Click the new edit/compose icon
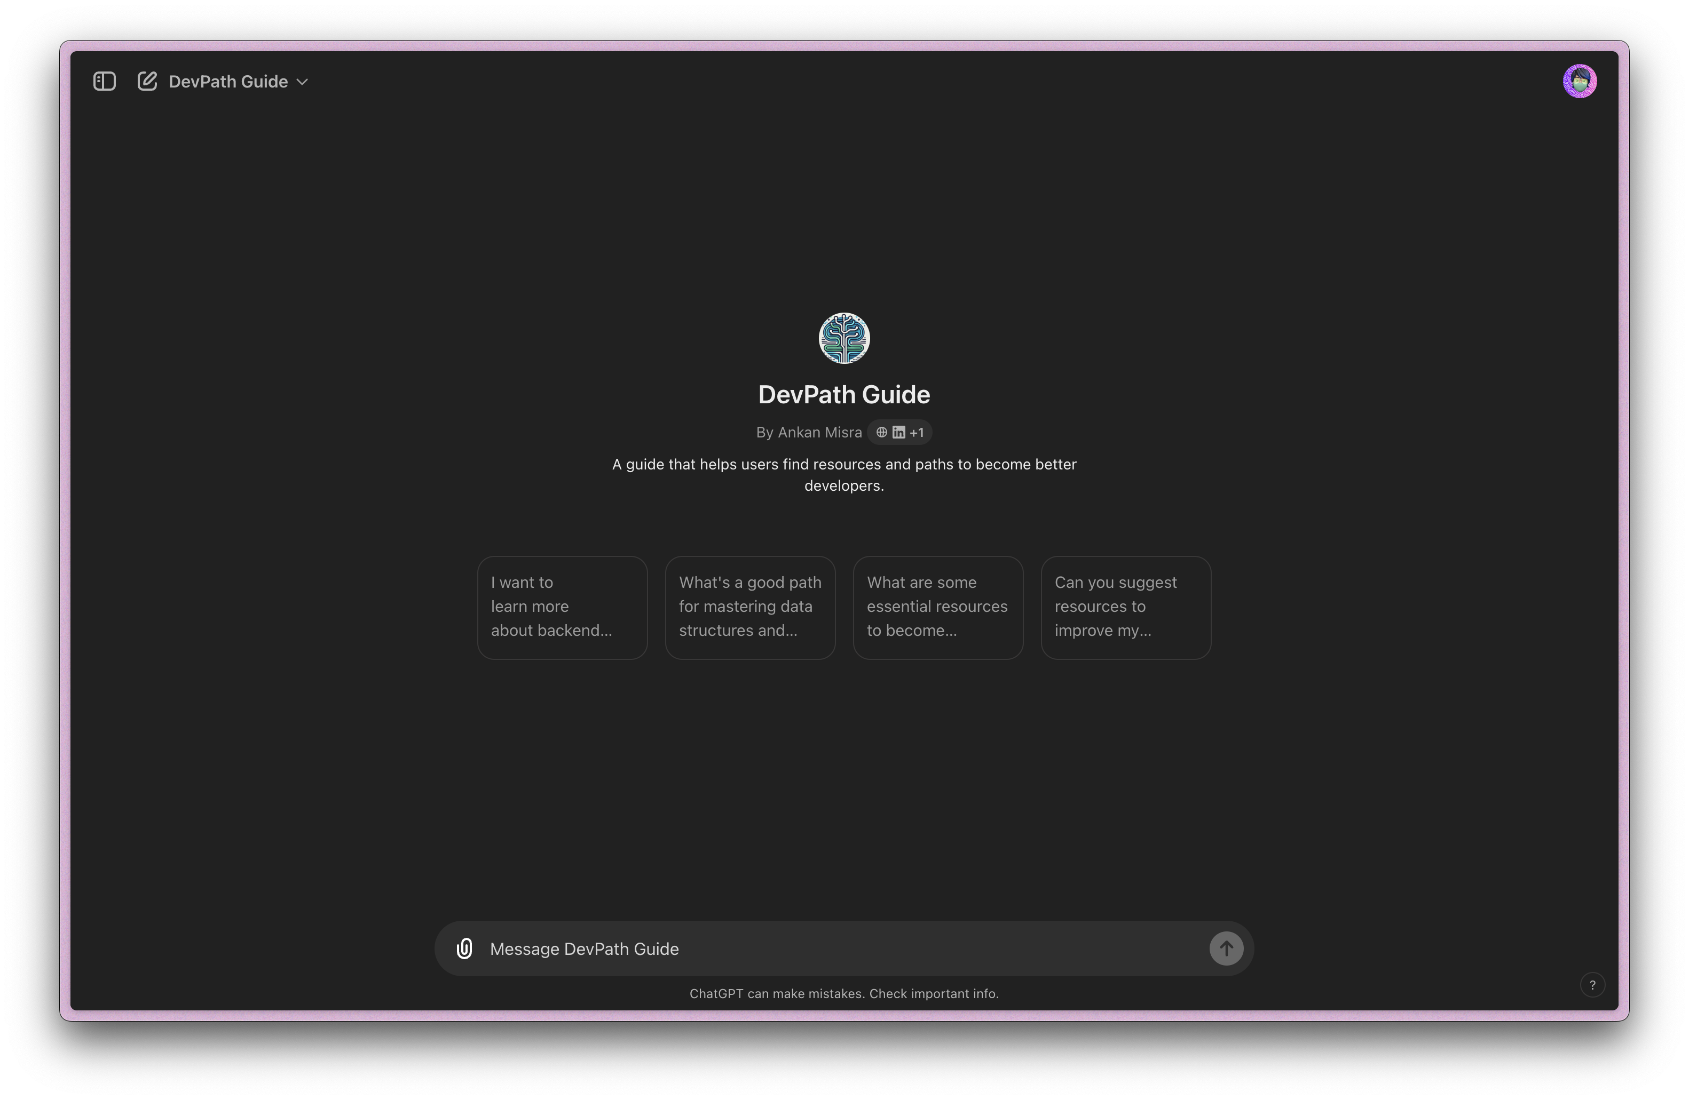 click(x=145, y=81)
